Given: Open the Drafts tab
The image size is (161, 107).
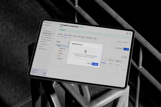Looking at the screenshot, I should (x=95, y=38).
